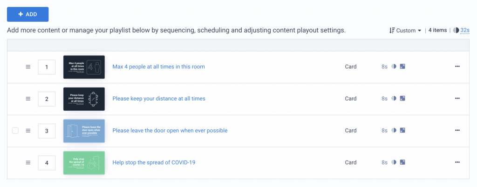Open Please keep your distance at all times
The width and height of the screenshot is (477, 187).
coord(159,99)
